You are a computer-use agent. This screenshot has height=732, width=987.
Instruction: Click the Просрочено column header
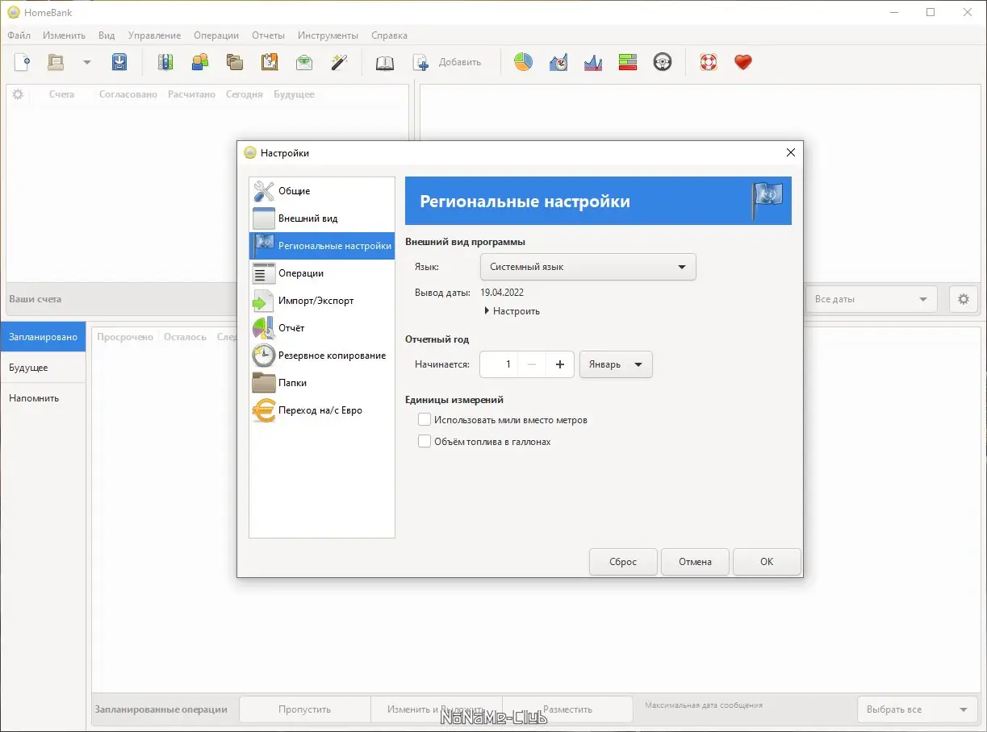coord(125,337)
